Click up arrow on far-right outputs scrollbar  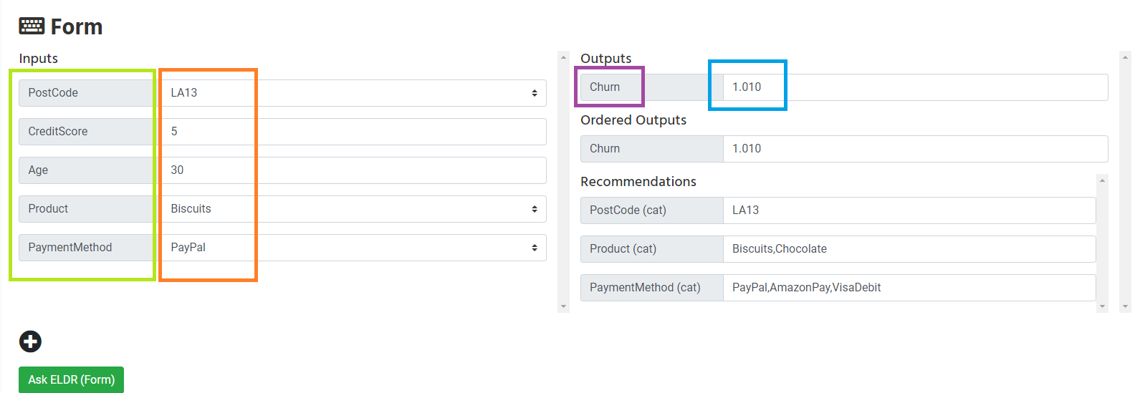[x=1125, y=57]
